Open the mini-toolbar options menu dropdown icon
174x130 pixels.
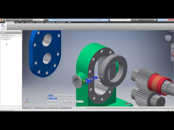click(61, 104)
